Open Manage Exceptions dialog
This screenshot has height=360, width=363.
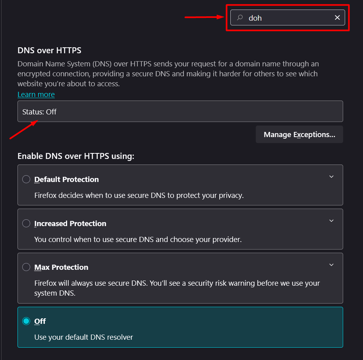299,135
